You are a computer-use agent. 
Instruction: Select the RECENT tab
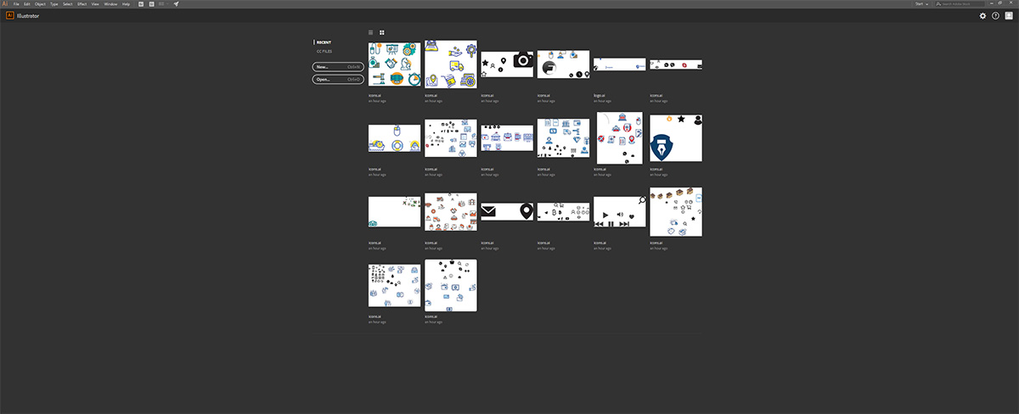[x=324, y=42]
